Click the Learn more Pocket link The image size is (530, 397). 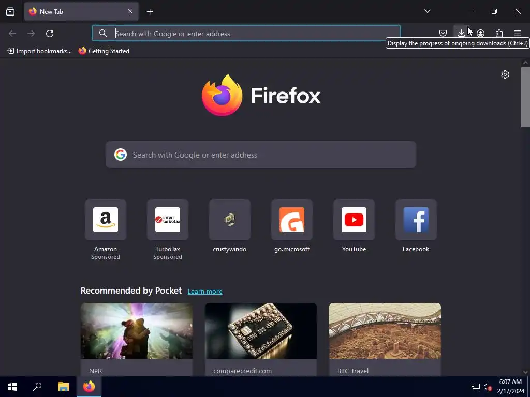click(205, 292)
